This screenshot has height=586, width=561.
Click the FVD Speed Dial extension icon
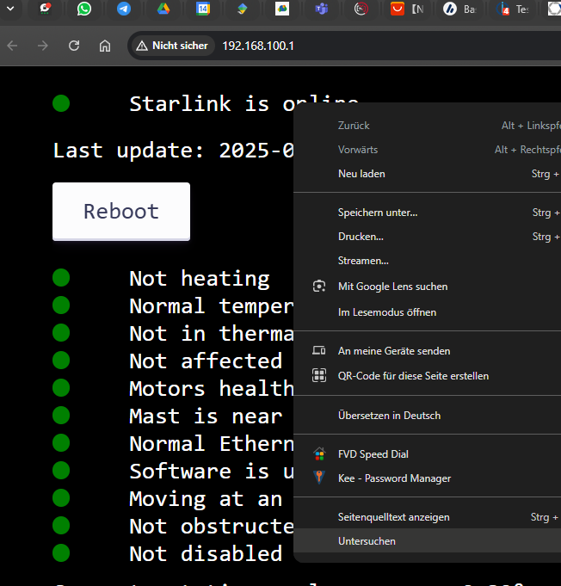click(x=319, y=454)
